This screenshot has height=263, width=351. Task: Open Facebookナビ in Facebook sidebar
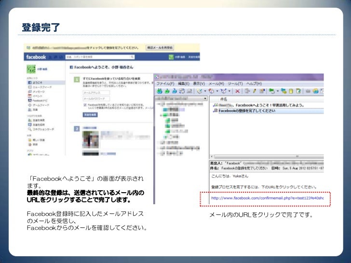point(38,100)
